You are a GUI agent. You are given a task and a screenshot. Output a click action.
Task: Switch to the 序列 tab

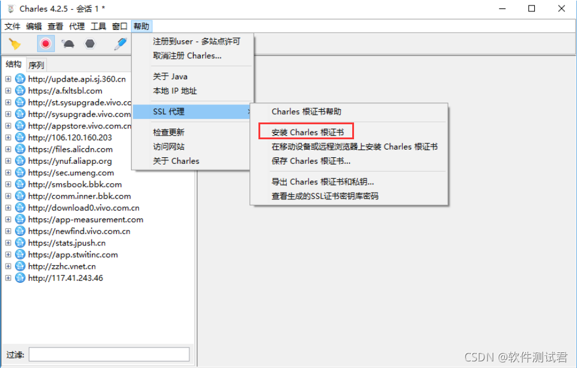point(36,65)
